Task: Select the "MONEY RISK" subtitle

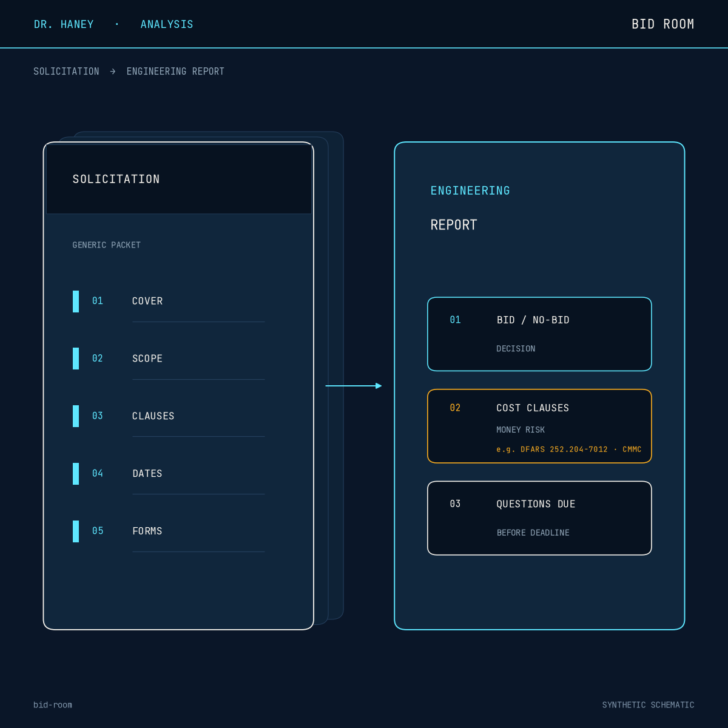Action: click(x=521, y=430)
